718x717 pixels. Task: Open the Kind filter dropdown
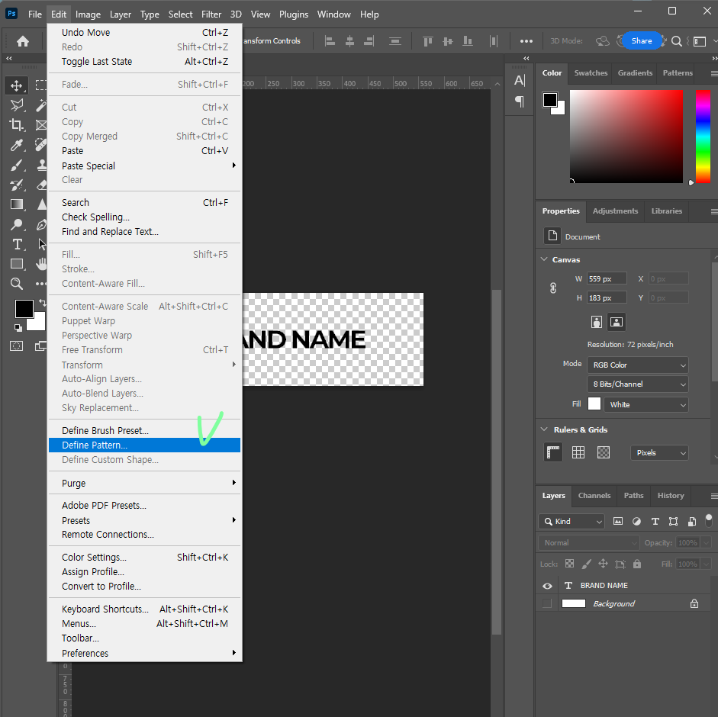pyautogui.click(x=572, y=521)
